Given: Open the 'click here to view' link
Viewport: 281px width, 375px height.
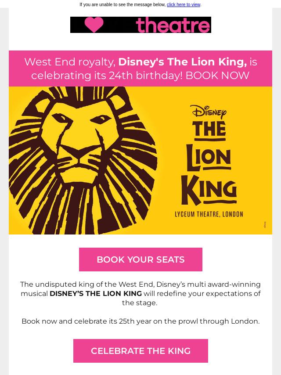Looking at the screenshot, I should pyautogui.click(x=184, y=4).
